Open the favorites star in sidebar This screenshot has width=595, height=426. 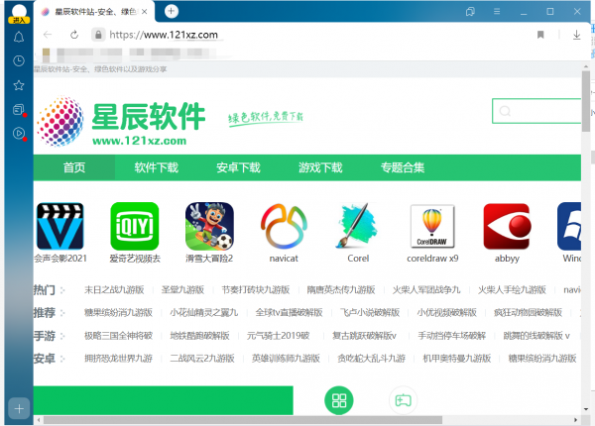(x=19, y=85)
